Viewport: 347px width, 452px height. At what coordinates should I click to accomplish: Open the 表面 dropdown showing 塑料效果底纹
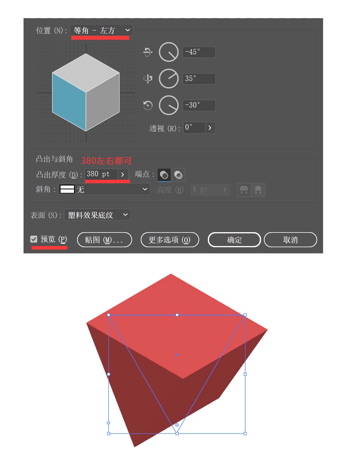pyautogui.click(x=98, y=215)
